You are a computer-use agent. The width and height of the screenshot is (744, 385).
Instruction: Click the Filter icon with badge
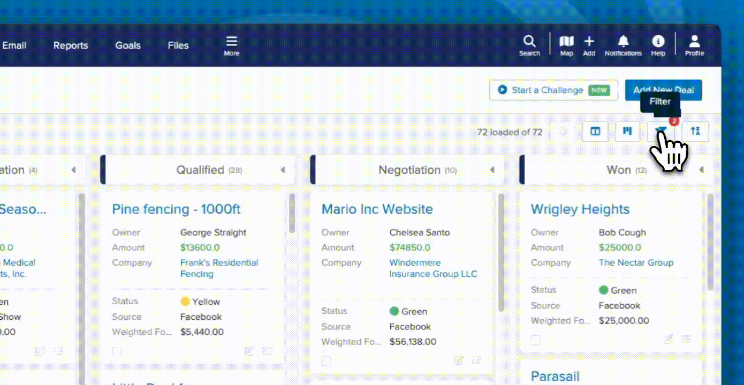(x=662, y=131)
